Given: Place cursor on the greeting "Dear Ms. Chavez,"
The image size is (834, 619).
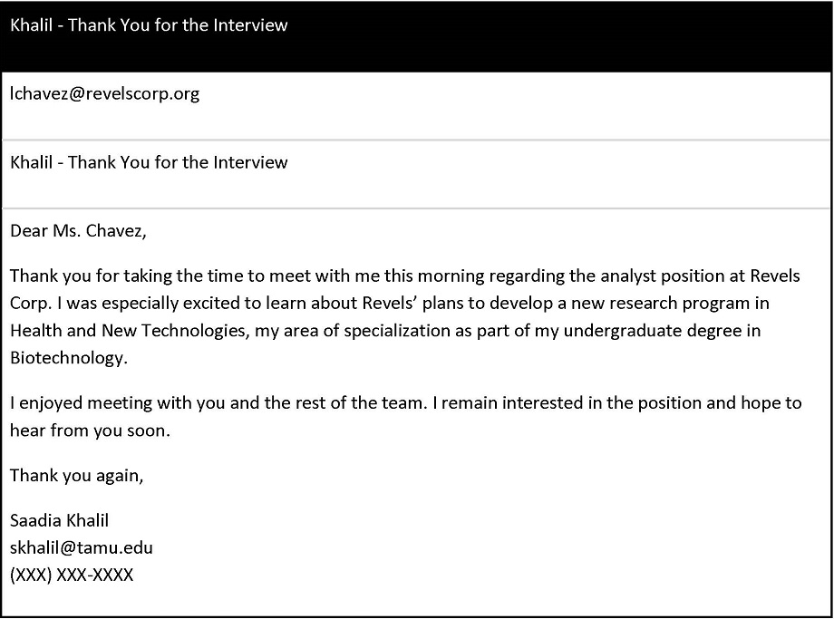Looking at the screenshot, I should tap(78, 231).
